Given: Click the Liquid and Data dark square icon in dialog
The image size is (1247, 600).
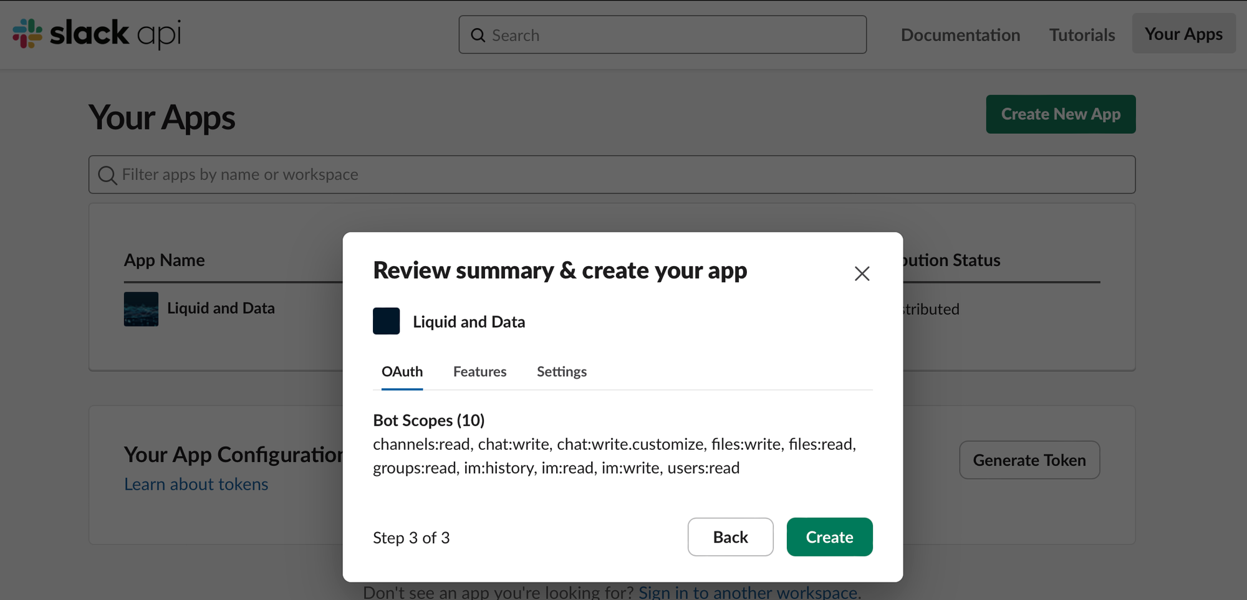Looking at the screenshot, I should 387,321.
